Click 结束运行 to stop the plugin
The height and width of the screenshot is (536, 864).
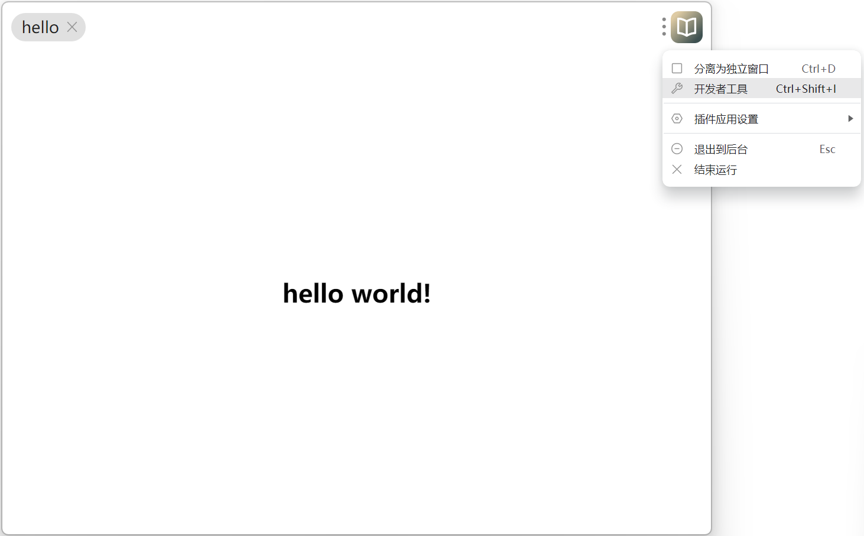pos(715,170)
